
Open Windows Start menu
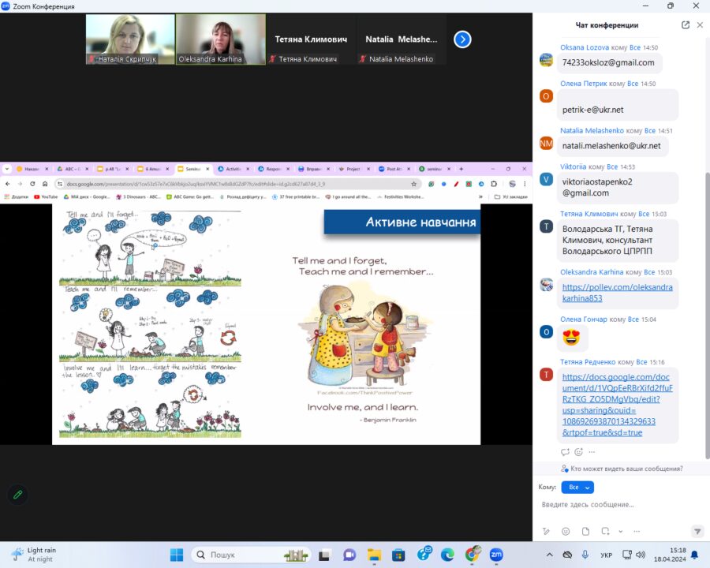coord(177,555)
